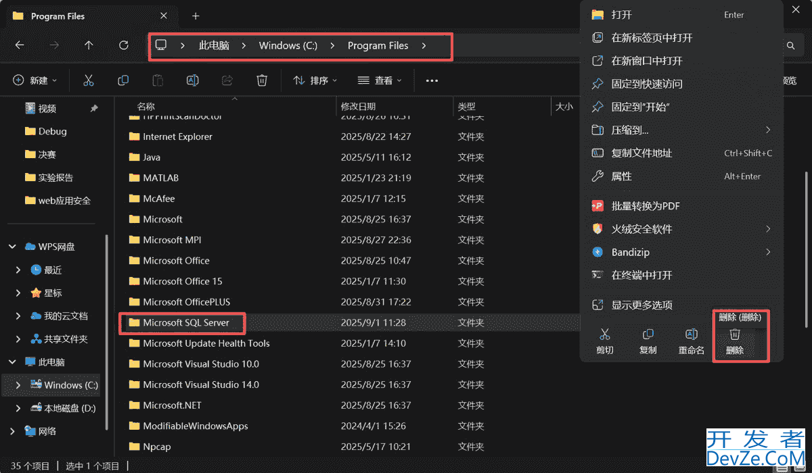Open the 查看 view dropdown

click(378, 80)
